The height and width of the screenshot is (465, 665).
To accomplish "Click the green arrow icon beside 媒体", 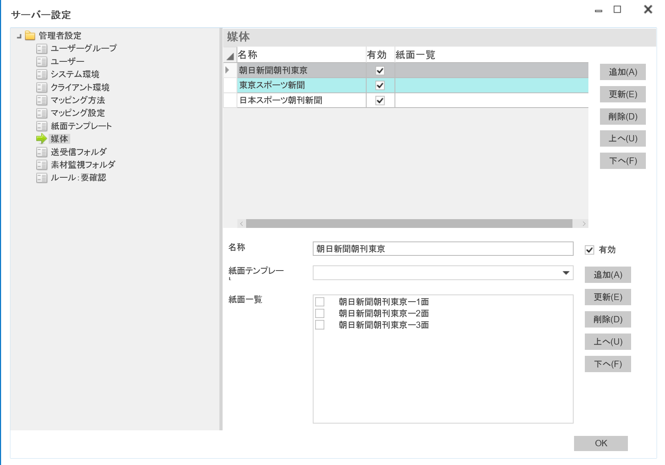I will pos(42,139).
